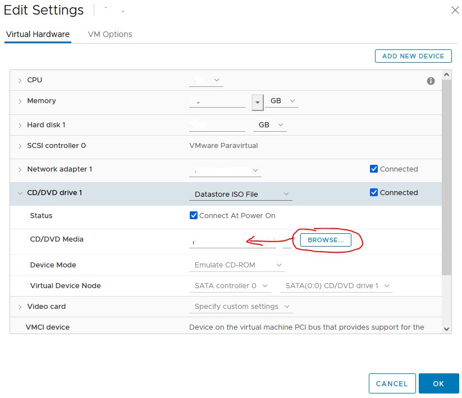Click ADD NEW DEVICE
462x398 pixels.
413,56
